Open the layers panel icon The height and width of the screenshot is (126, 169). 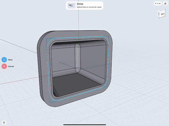(x=4, y=122)
